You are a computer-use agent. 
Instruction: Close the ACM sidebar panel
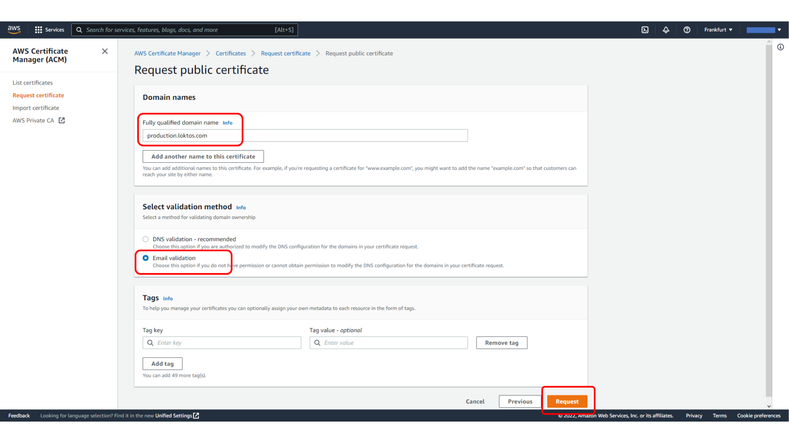pyautogui.click(x=105, y=51)
